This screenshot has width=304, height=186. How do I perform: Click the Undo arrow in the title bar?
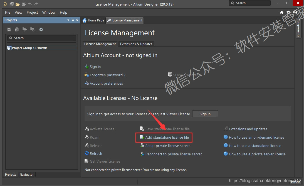coord(30,4)
